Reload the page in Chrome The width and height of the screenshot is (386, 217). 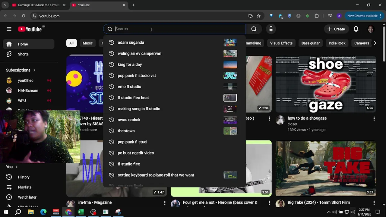[x=24, y=16]
